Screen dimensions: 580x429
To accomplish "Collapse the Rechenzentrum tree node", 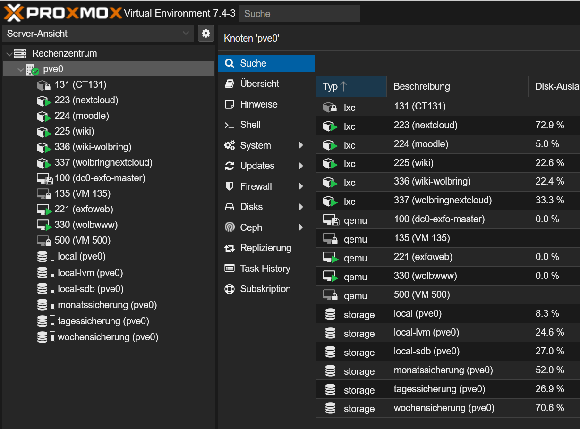I will coord(9,54).
